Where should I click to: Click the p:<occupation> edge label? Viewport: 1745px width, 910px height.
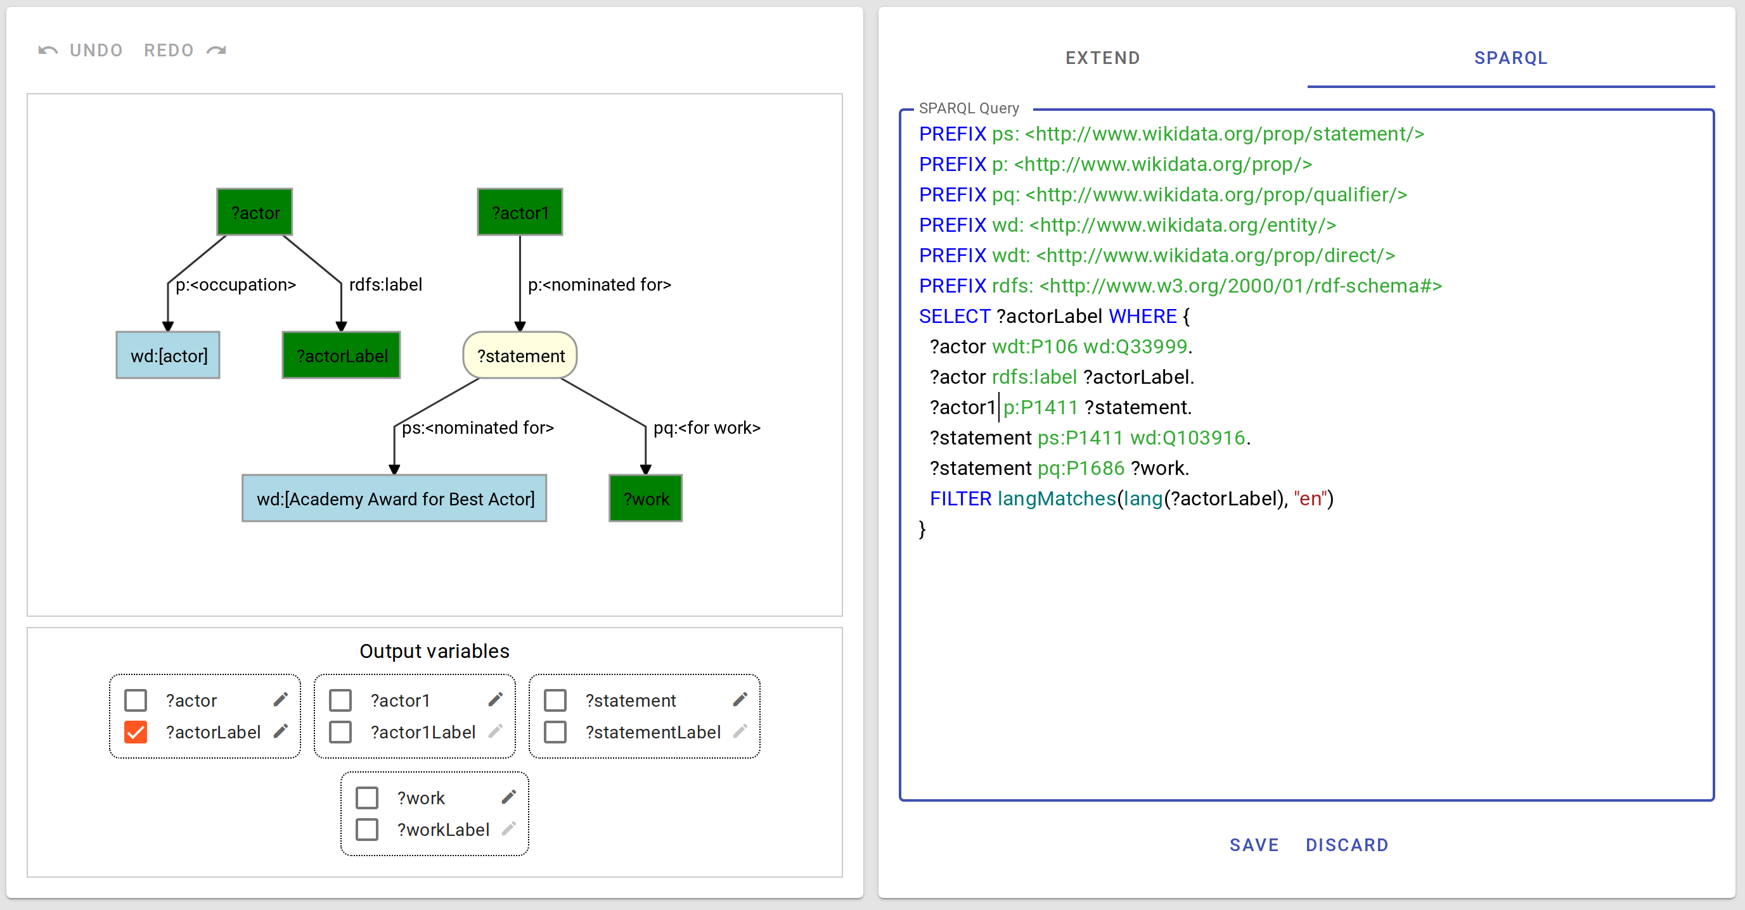[236, 285]
